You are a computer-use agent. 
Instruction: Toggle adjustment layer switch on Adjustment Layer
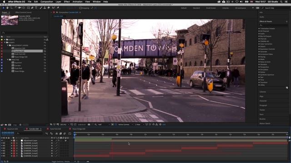[x=65, y=140]
